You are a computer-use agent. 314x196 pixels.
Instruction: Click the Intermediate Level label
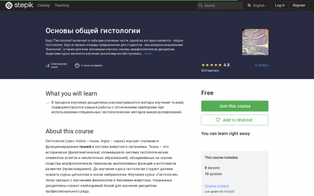pyautogui.click(x=59, y=65)
